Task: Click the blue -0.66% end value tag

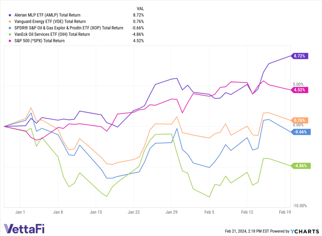Action: 300,132
